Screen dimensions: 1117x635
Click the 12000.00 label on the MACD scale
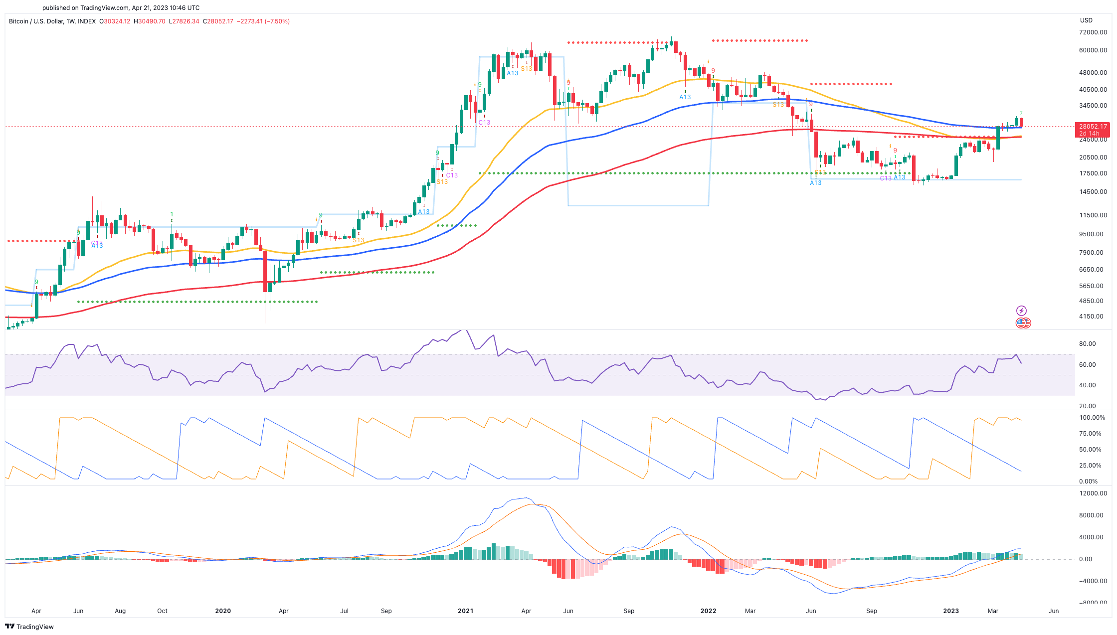1093,493
